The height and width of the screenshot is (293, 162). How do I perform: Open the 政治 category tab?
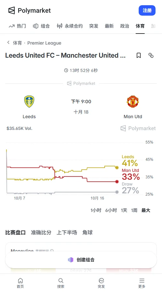point(125,26)
